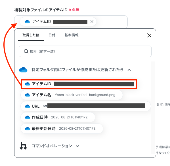Switch to the 基本情報 tab
Viewport: 170px width, 166px height.
pos(72,35)
